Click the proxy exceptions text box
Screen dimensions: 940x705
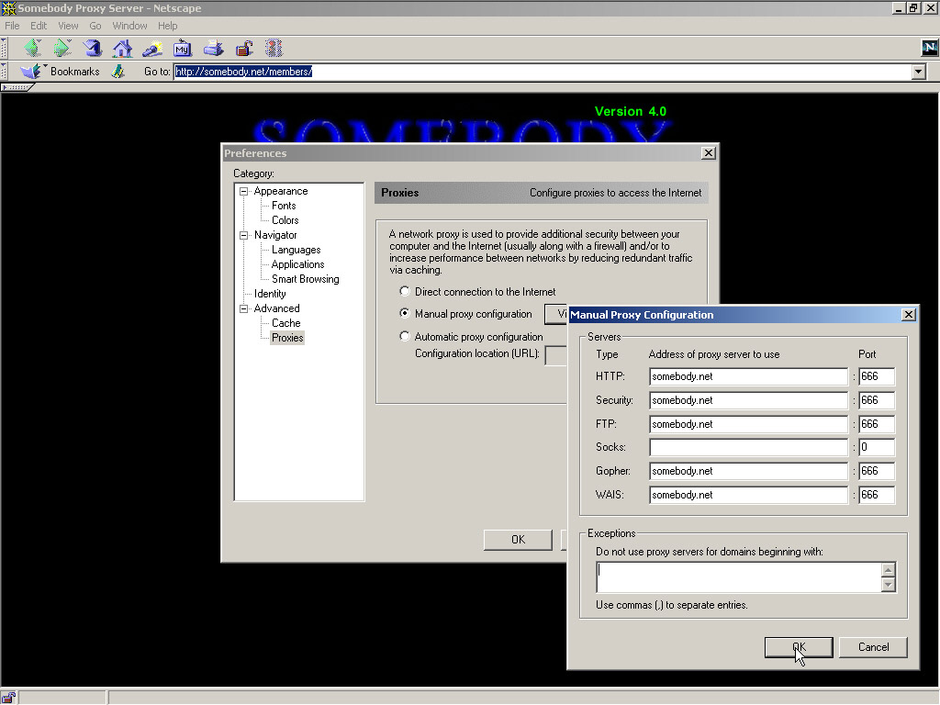[x=739, y=577]
